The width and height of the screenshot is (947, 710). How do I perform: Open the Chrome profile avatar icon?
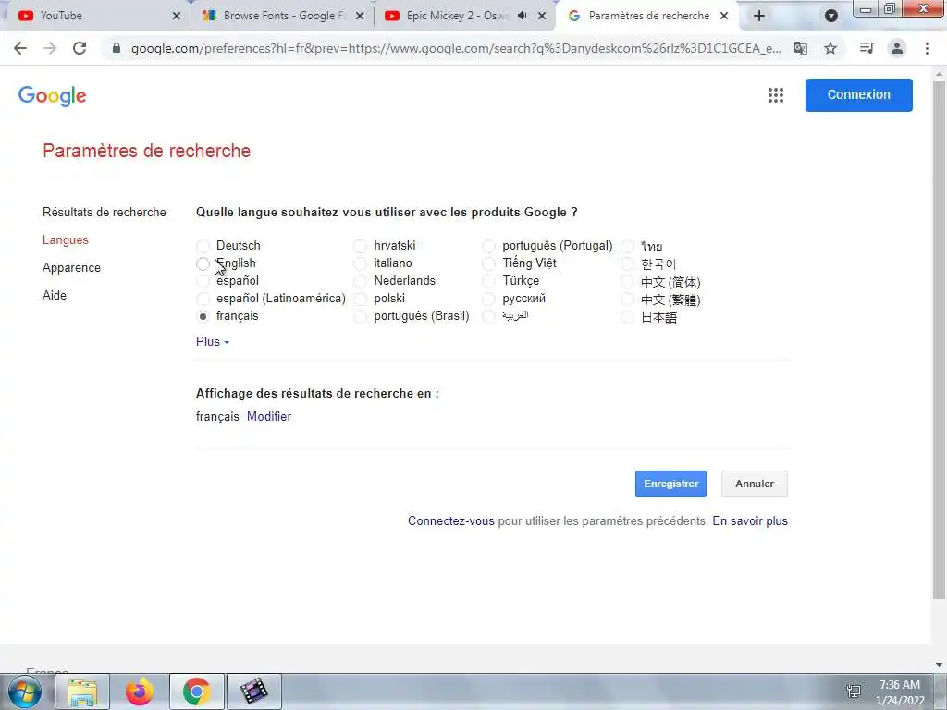coord(897,48)
